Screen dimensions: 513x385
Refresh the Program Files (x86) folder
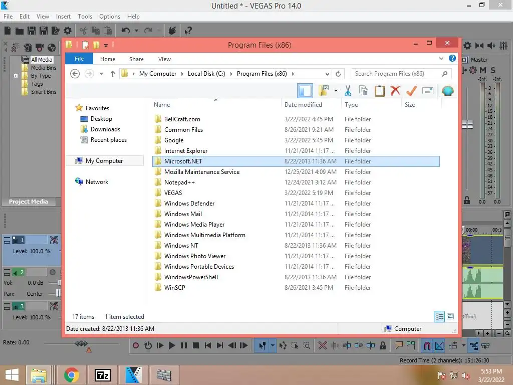[338, 74]
